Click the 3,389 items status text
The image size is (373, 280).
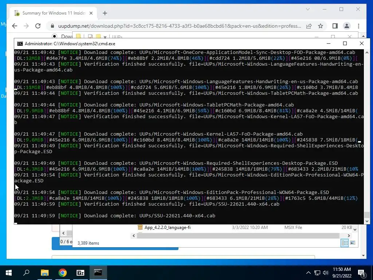[x=88, y=243]
